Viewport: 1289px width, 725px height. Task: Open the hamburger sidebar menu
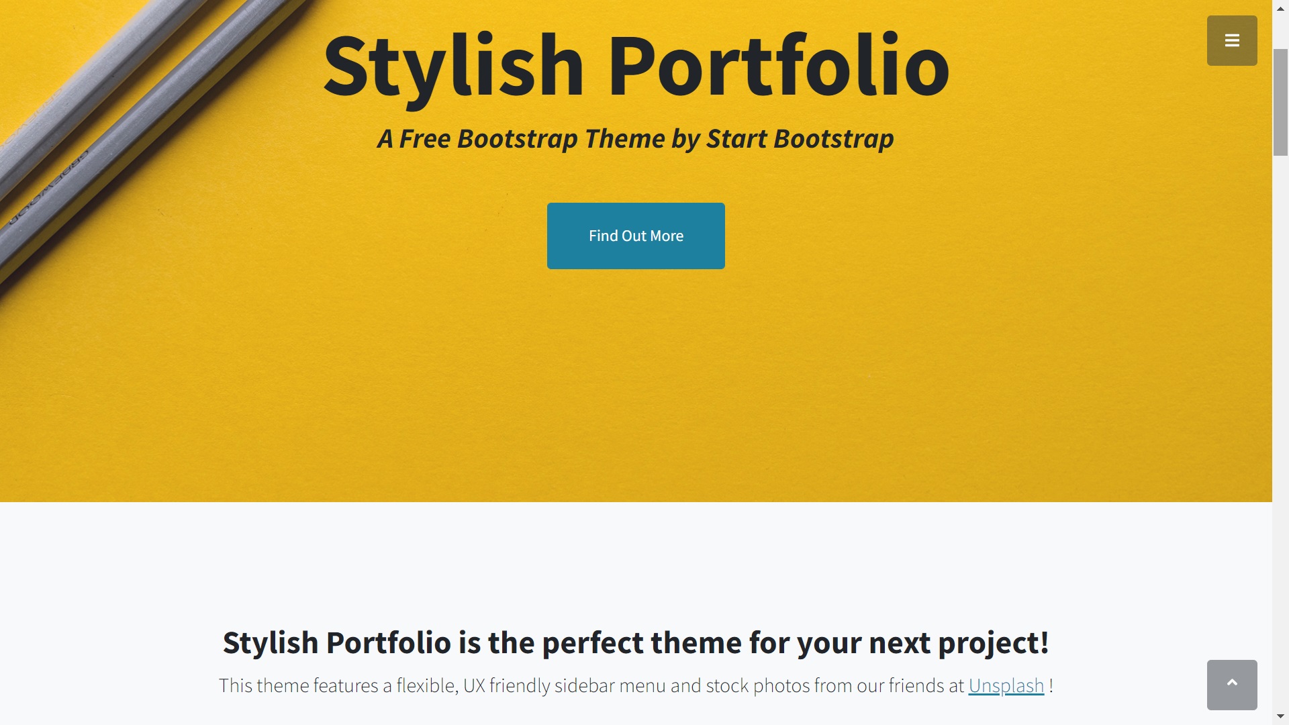click(x=1232, y=40)
